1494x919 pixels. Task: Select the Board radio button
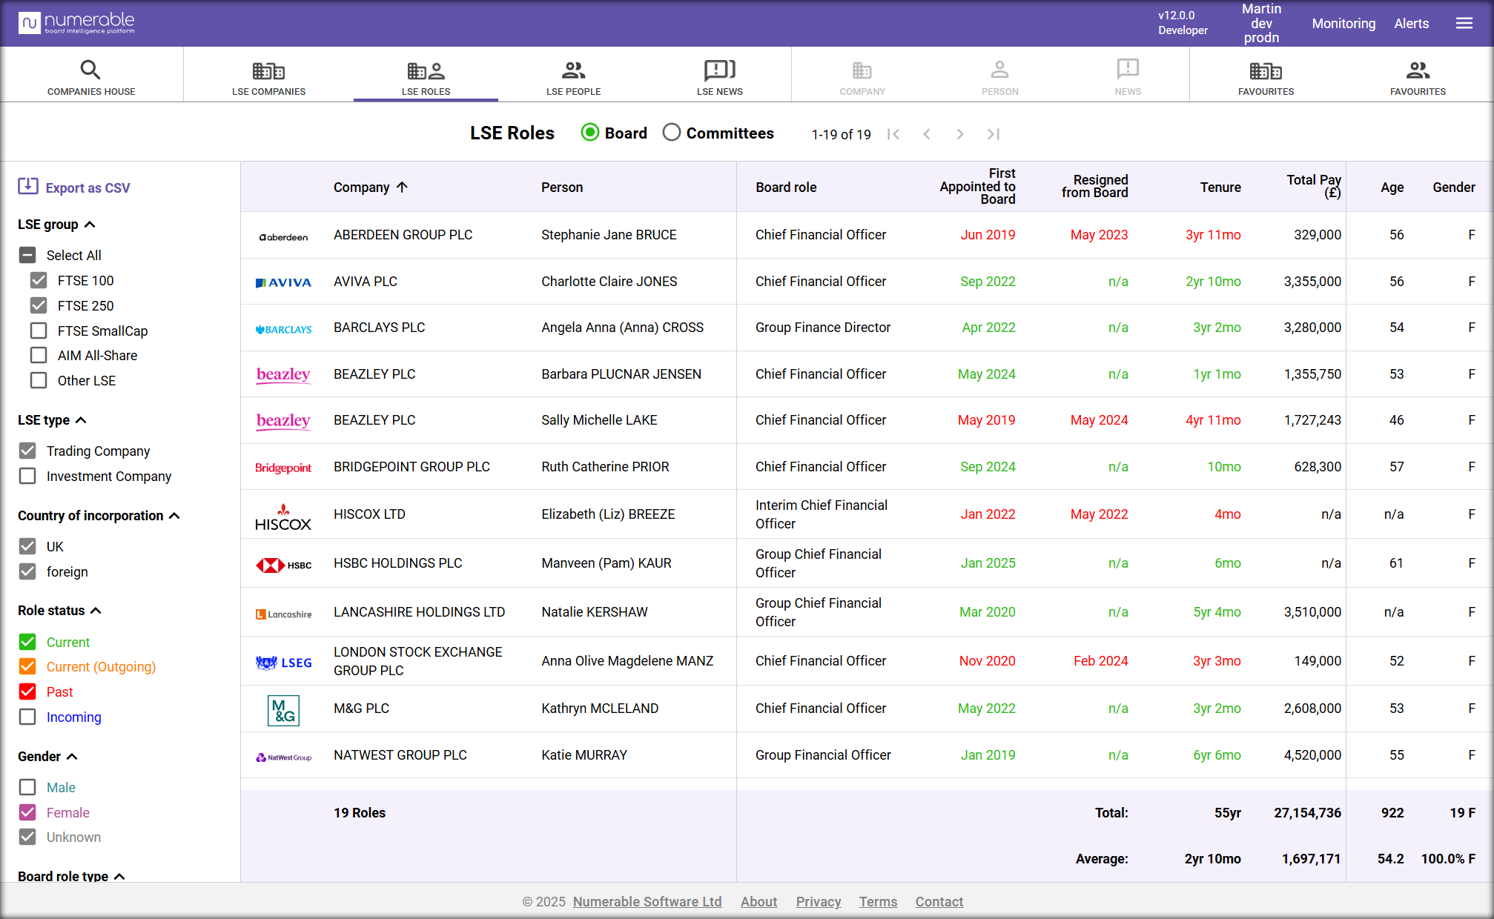click(x=590, y=133)
